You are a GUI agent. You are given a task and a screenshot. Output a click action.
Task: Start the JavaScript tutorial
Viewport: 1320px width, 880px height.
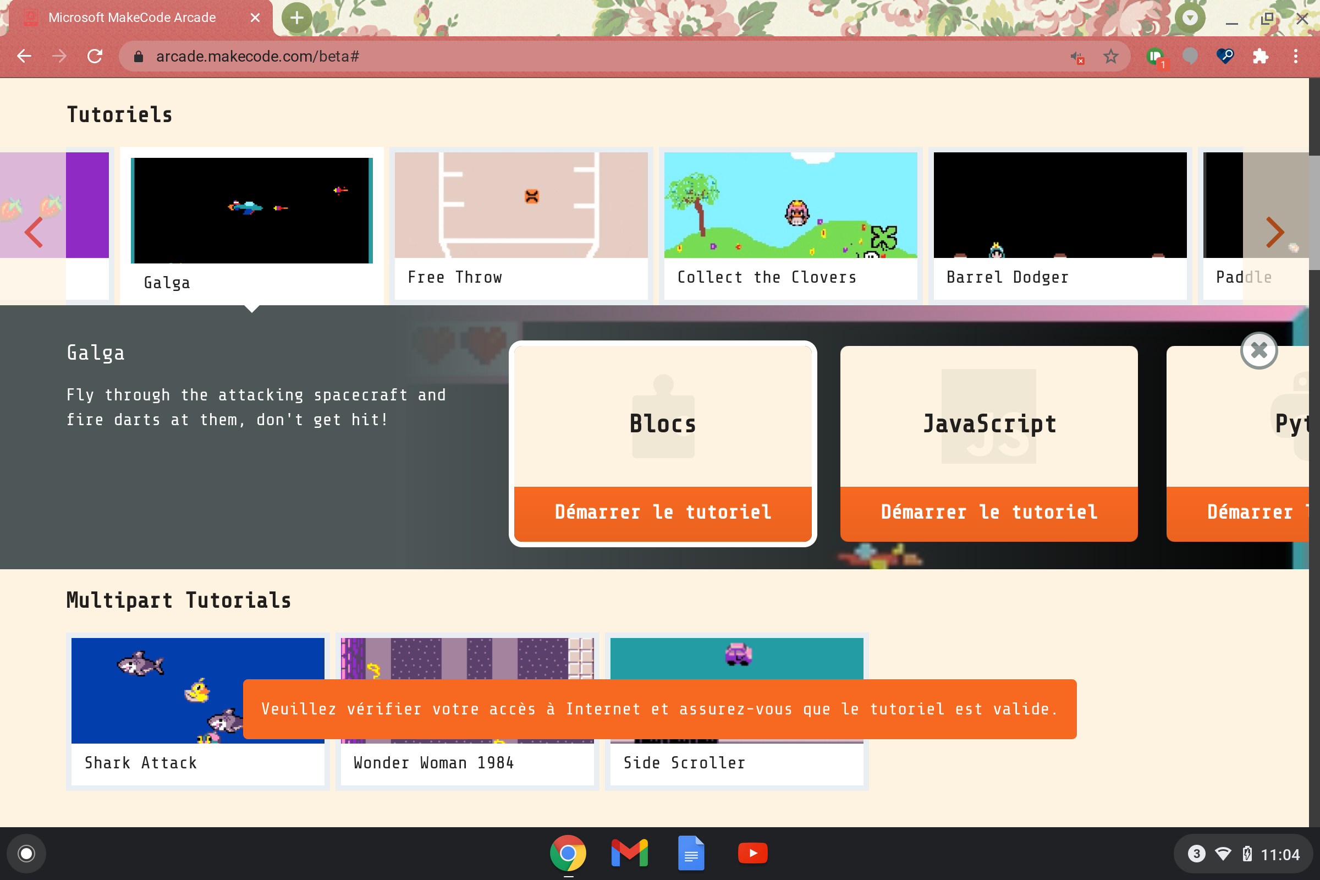pos(989,513)
